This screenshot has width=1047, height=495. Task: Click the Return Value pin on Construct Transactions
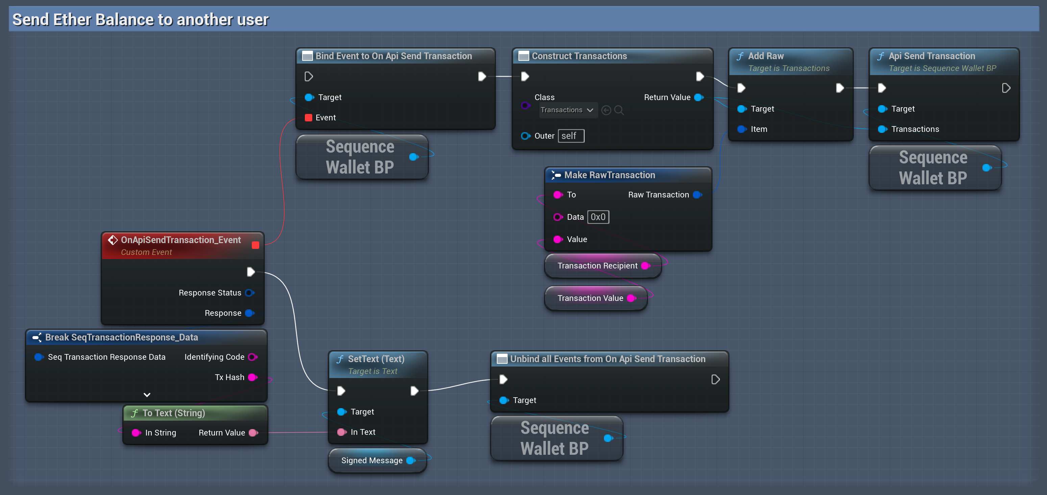699,98
